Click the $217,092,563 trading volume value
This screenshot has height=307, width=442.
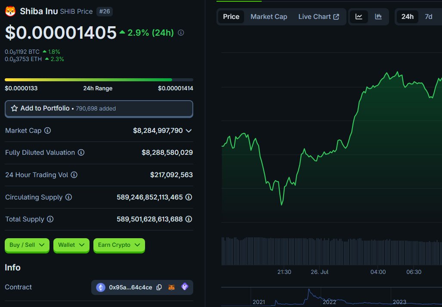(x=171, y=175)
